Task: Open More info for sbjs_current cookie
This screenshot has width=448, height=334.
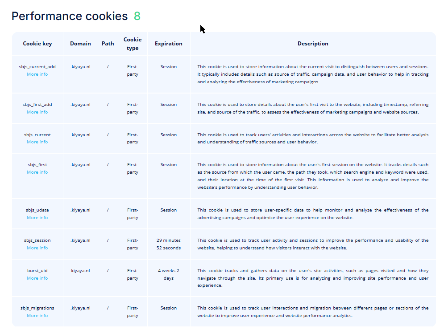Action: tap(37, 142)
